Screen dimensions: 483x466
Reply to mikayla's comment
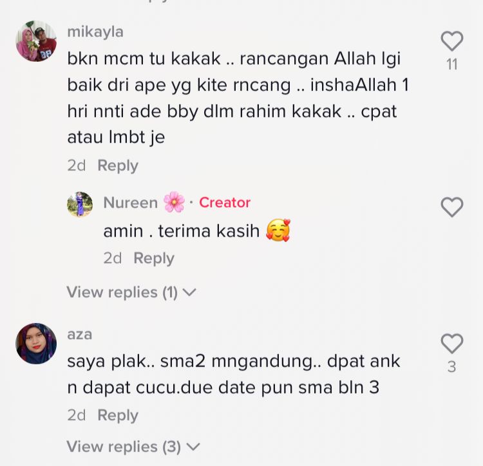[x=118, y=165]
